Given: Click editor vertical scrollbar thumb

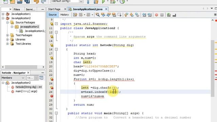Looking at the screenshot, I should click(213, 68).
